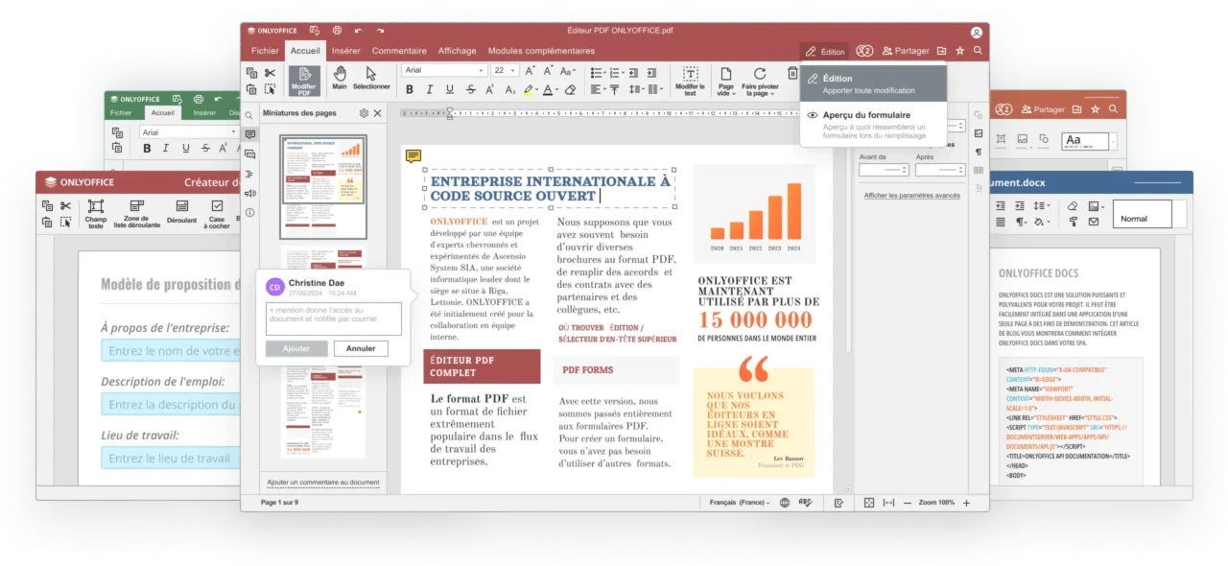Click the yellow highlight color button
Screen dimensions: 1228x566
[530, 90]
